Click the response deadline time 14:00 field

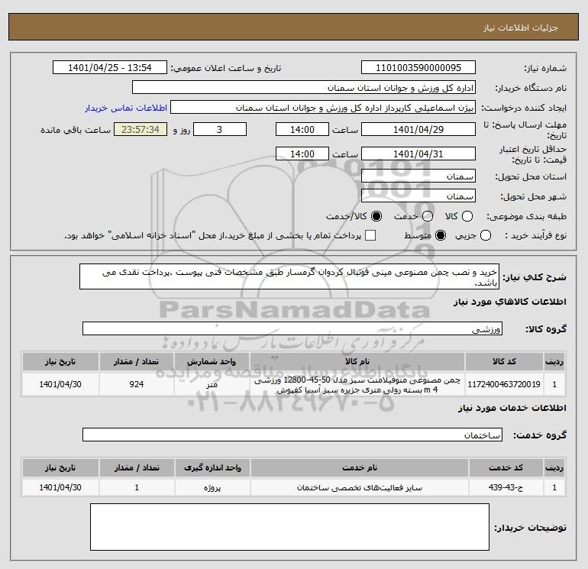(302, 130)
